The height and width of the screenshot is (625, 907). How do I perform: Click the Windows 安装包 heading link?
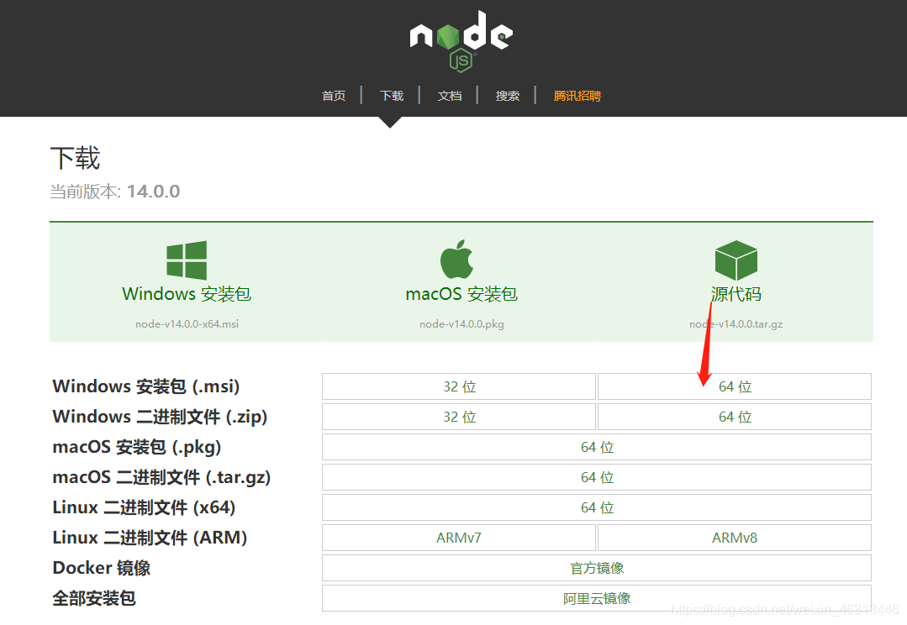click(x=187, y=294)
